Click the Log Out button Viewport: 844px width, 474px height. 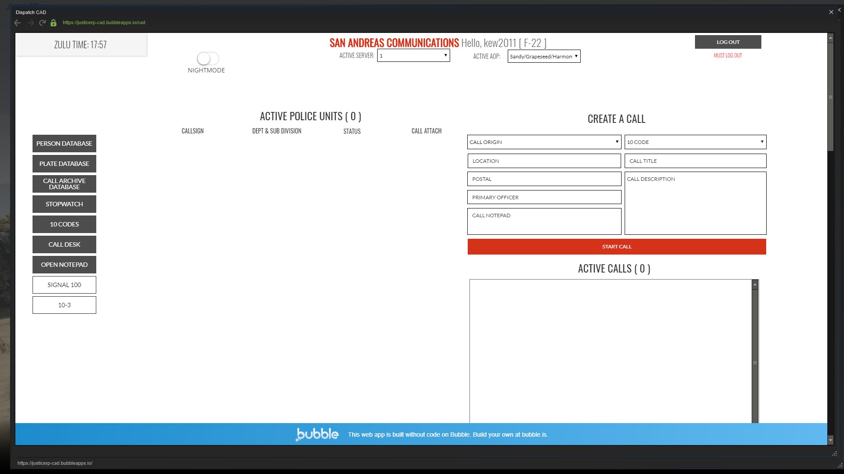coord(728,42)
